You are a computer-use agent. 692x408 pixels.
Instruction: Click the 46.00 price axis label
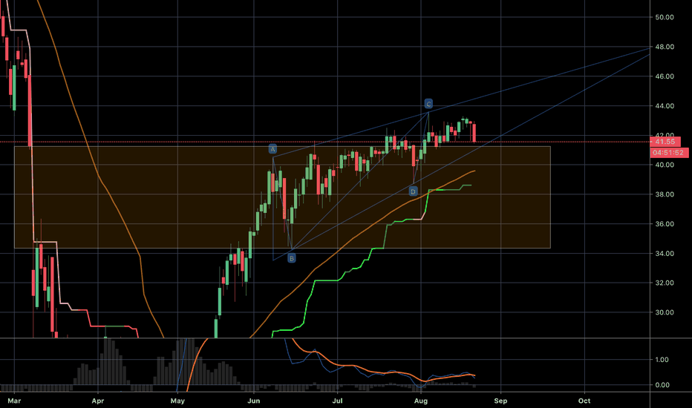point(665,76)
